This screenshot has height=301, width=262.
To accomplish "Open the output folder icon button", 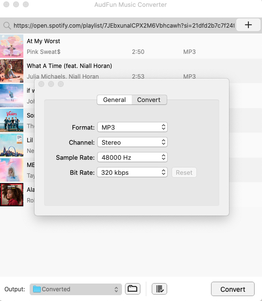I will point(132,289).
